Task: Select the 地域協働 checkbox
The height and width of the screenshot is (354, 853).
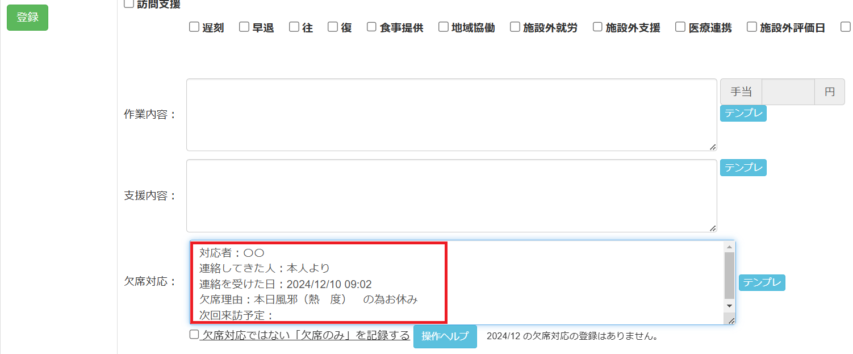Action: [x=444, y=27]
